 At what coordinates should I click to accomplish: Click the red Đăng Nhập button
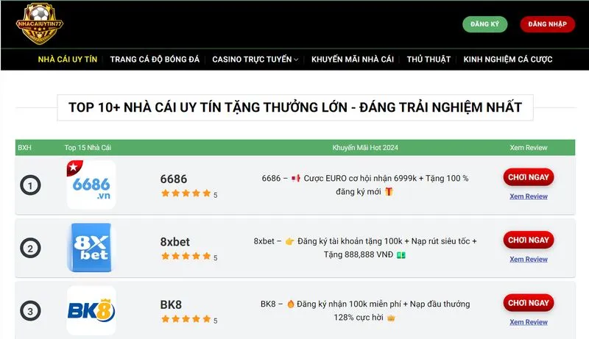point(547,24)
